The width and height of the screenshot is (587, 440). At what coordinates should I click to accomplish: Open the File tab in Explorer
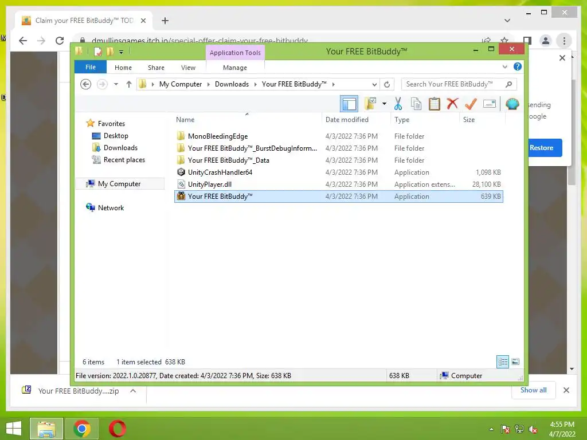click(91, 67)
